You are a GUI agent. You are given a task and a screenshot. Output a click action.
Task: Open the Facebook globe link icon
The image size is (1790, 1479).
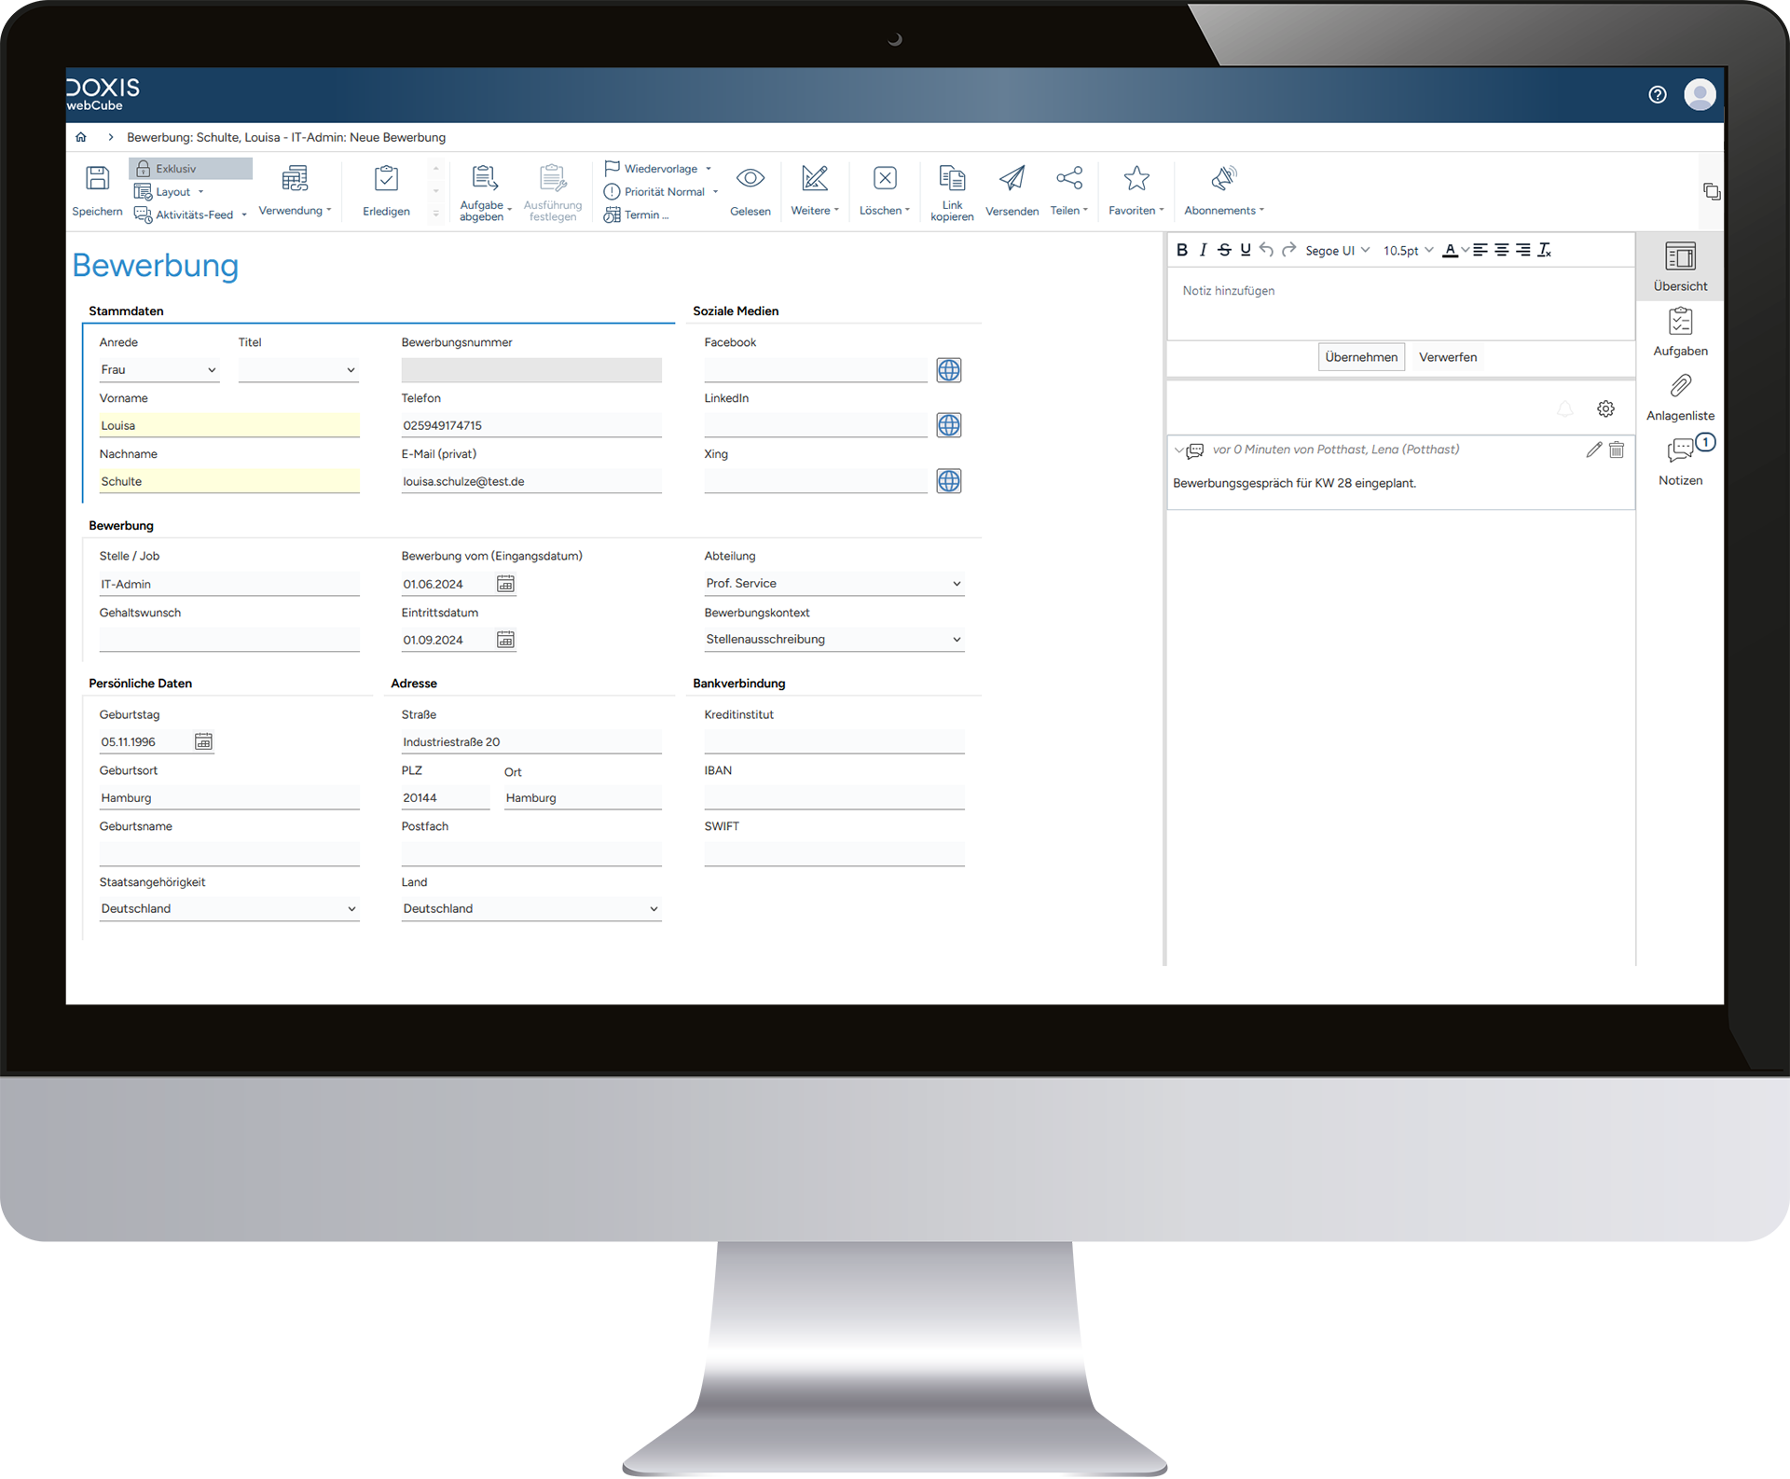[x=948, y=370]
